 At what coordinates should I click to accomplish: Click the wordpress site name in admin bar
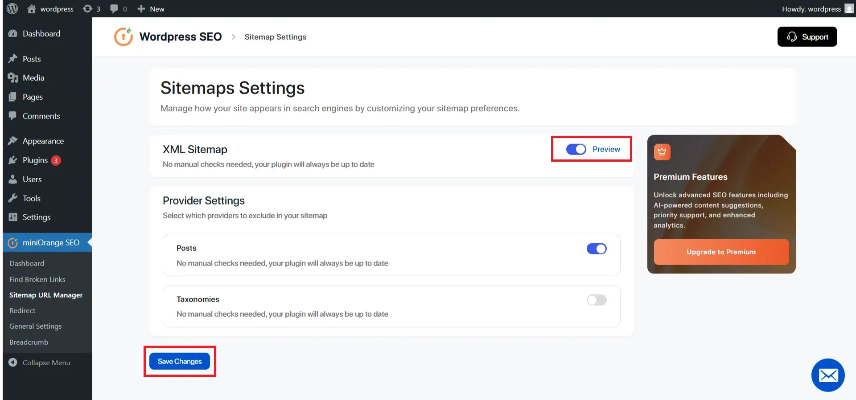tap(57, 9)
